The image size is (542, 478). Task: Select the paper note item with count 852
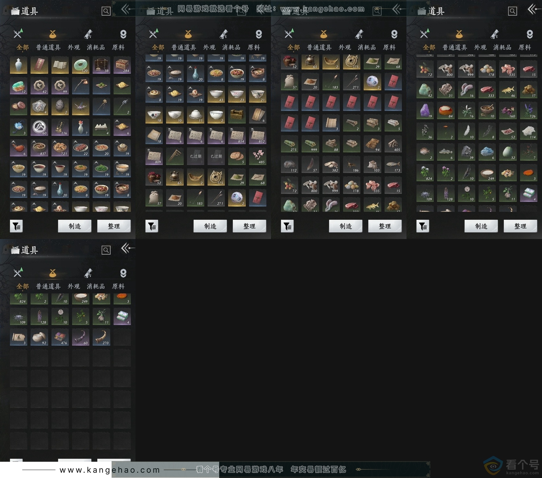258,135
